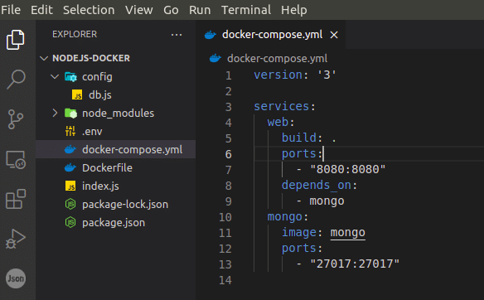Open Explorer's more actions ellipsis
This screenshot has height=300, width=484.
click(x=177, y=35)
